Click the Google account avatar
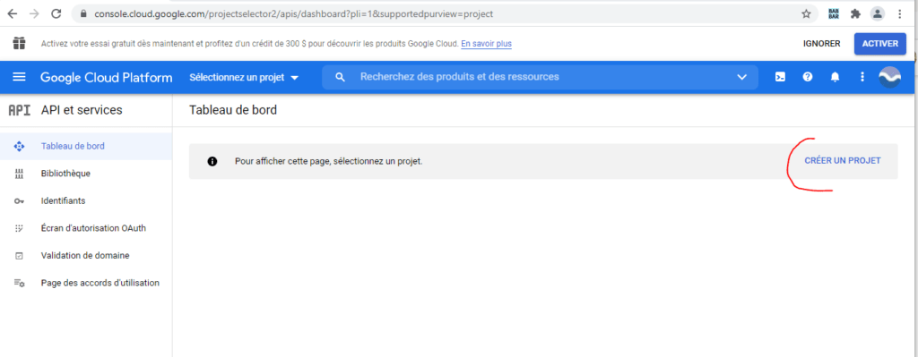Viewport: 918px width, 357px height. click(890, 77)
